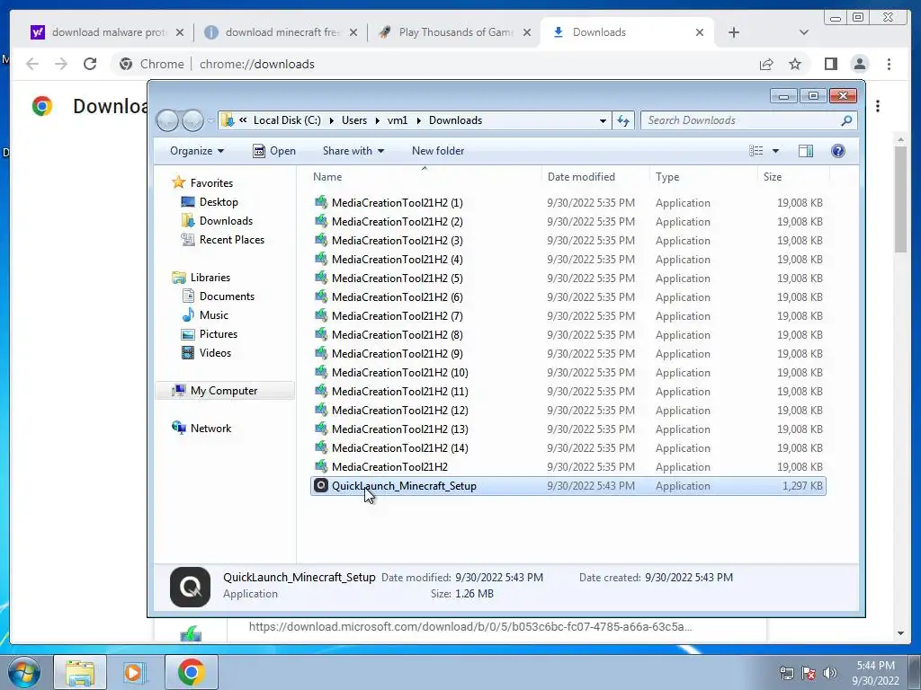The width and height of the screenshot is (921, 690).
Task: Select the MediaCreationTool21H2 (10) file name
Action: pos(400,373)
